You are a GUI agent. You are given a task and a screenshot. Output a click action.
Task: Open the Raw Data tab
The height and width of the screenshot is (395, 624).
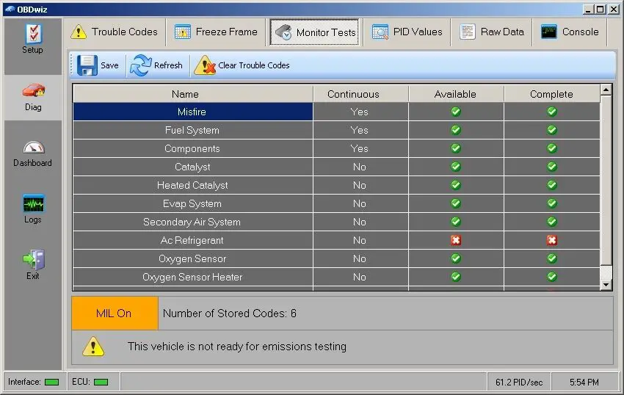pyautogui.click(x=492, y=32)
